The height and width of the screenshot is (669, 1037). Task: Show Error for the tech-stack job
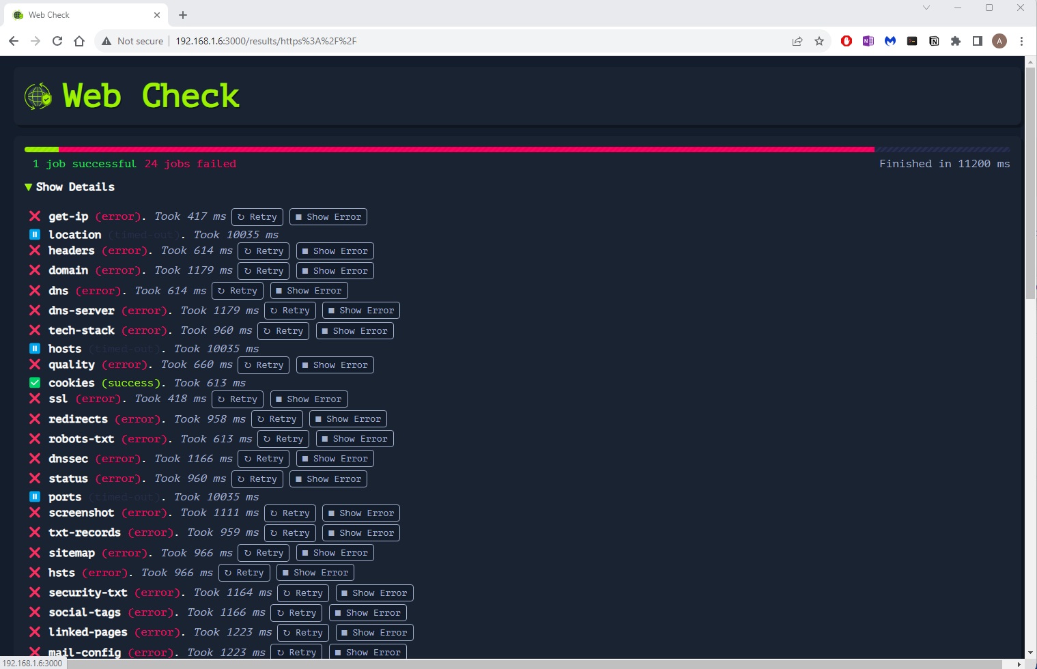pyautogui.click(x=354, y=330)
